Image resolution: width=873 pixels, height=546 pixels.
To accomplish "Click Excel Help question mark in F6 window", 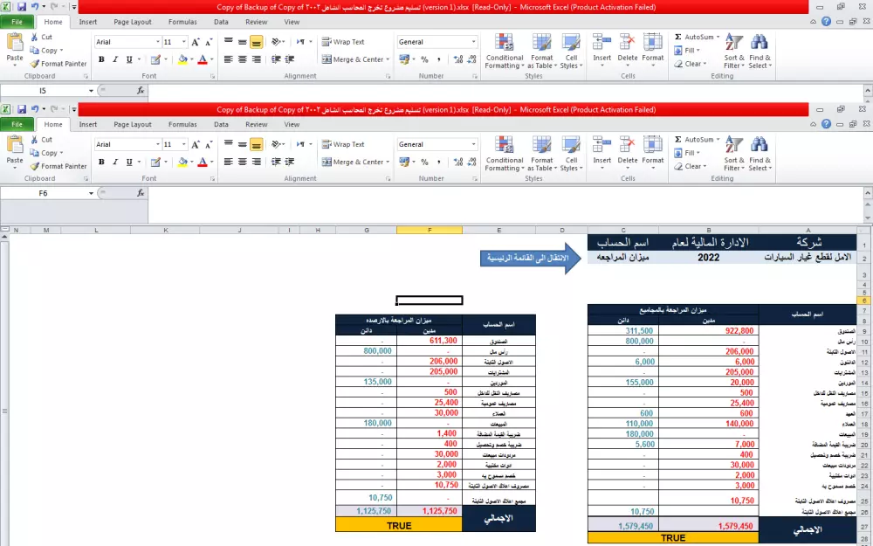I will pyautogui.click(x=826, y=124).
